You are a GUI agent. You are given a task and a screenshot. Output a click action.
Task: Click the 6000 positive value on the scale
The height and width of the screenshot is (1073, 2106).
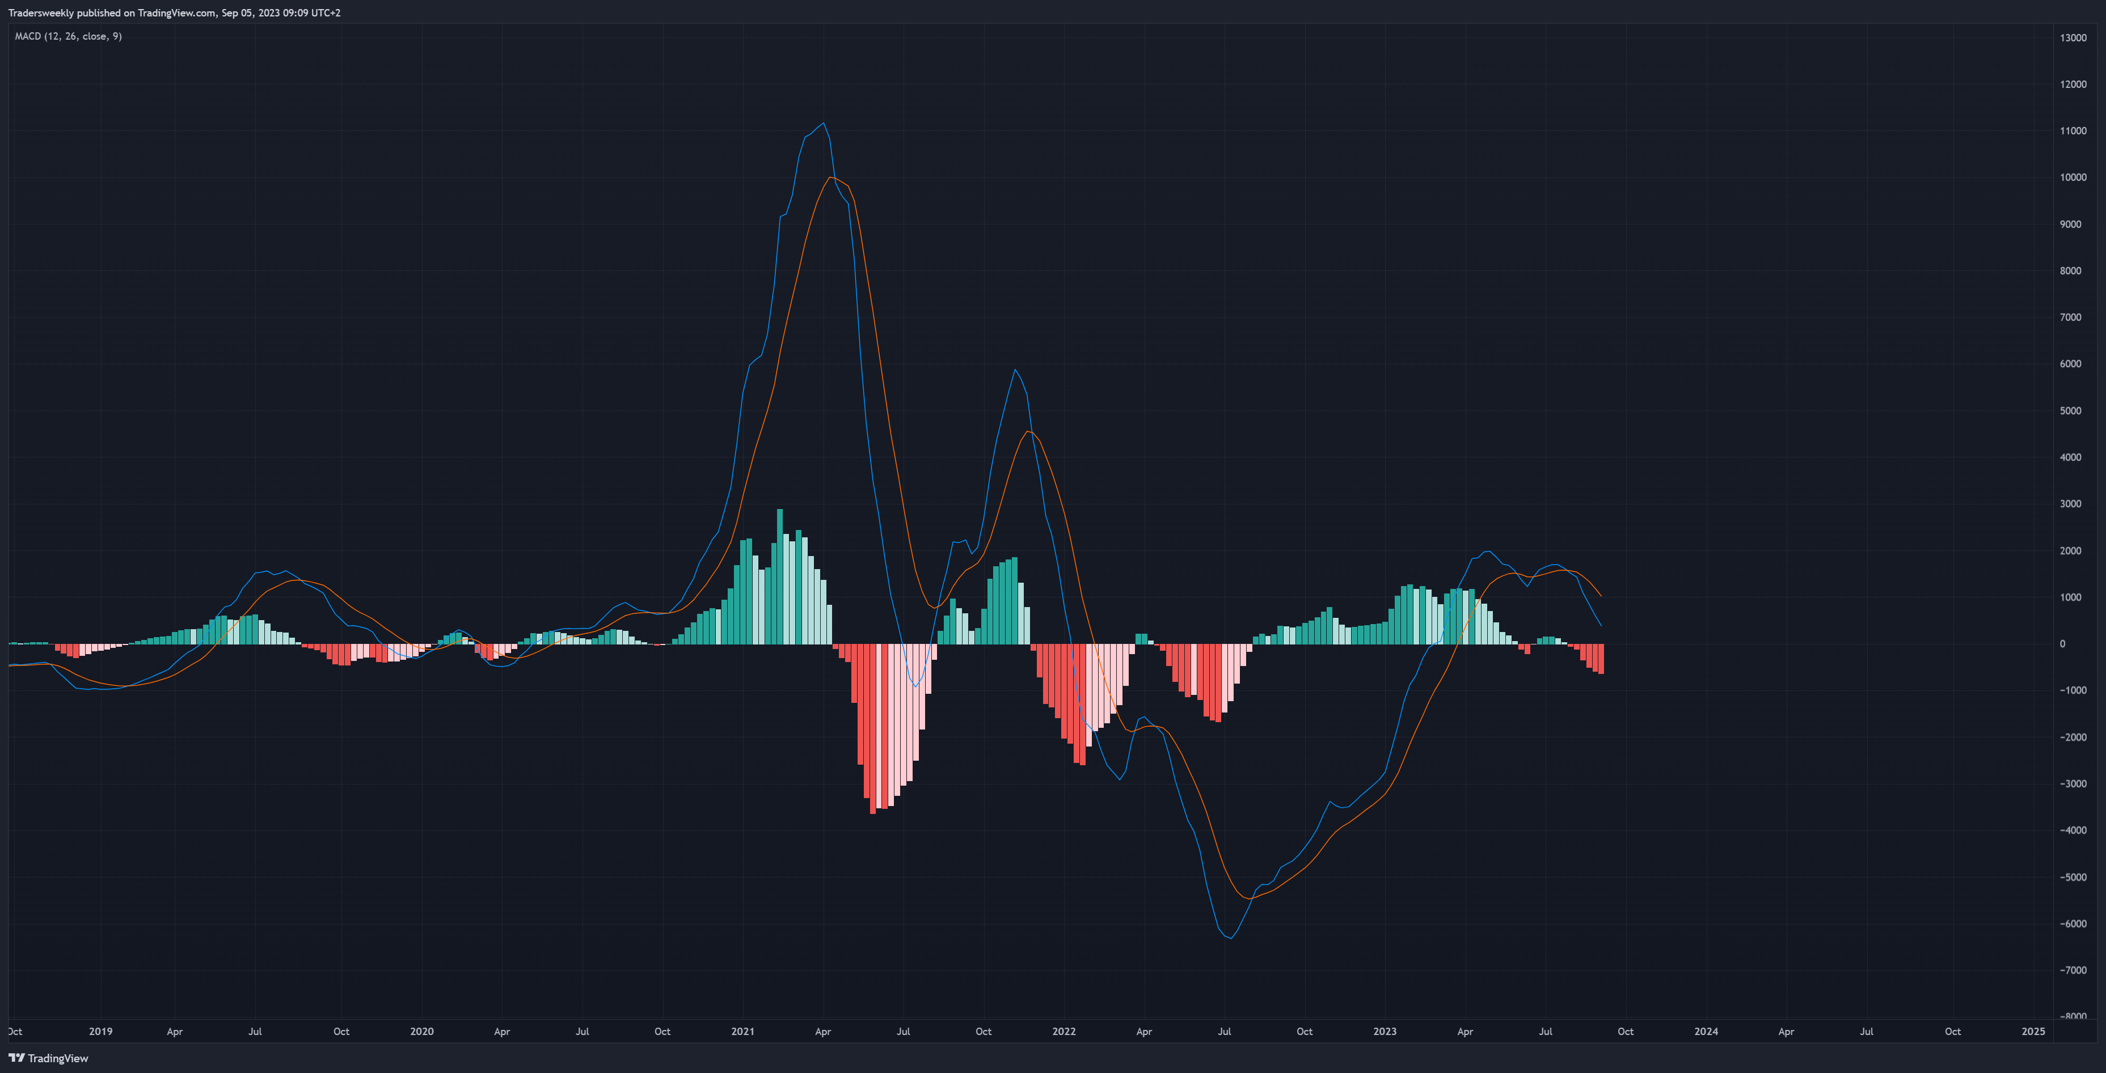tap(2071, 364)
